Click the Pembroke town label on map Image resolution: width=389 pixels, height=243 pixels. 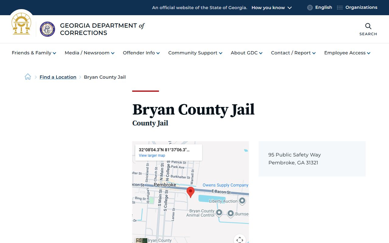click(165, 185)
